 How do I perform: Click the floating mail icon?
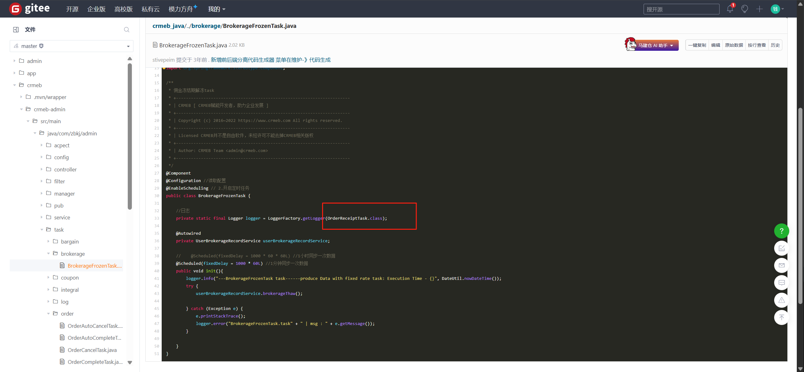[x=781, y=265]
